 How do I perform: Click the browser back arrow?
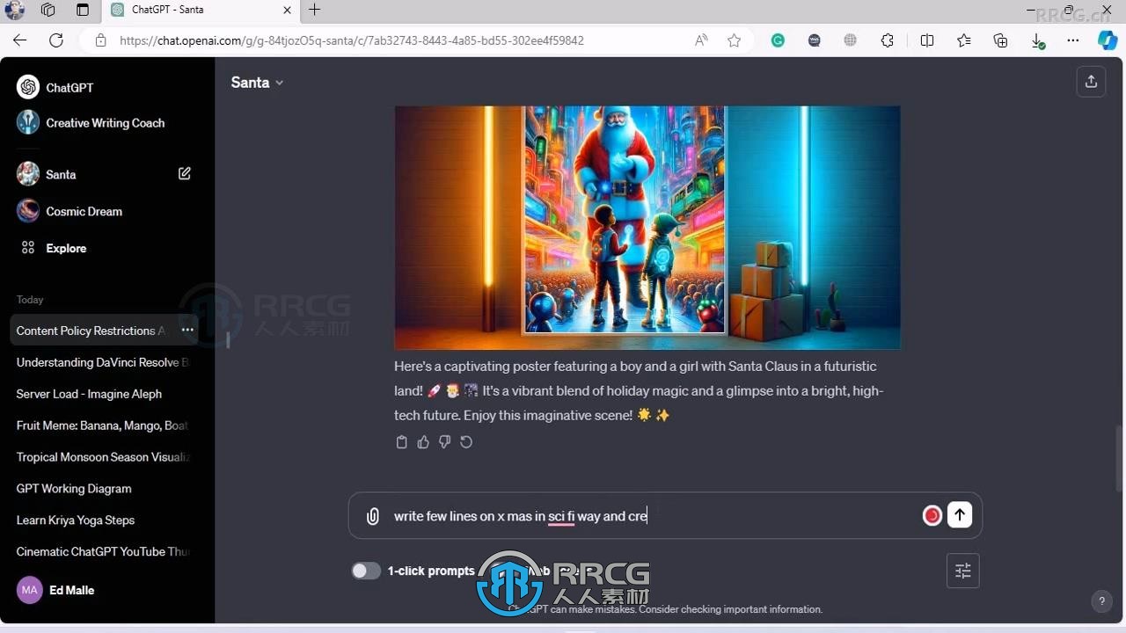pos(20,40)
